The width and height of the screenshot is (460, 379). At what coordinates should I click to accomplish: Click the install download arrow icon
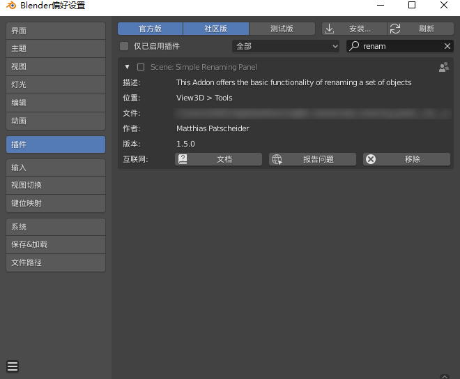click(330, 29)
